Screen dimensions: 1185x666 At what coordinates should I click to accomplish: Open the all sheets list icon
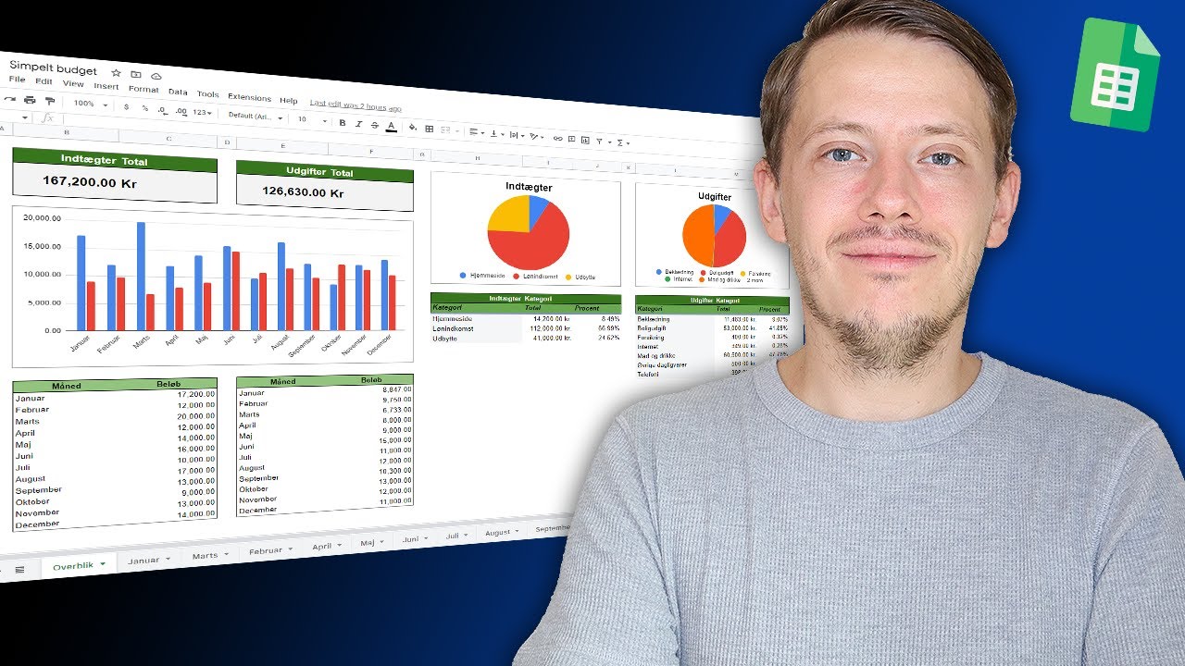click(19, 568)
